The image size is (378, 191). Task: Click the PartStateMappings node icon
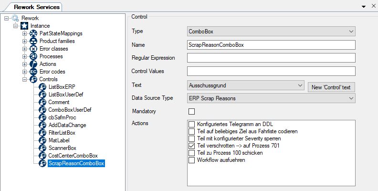click(33, 33)
